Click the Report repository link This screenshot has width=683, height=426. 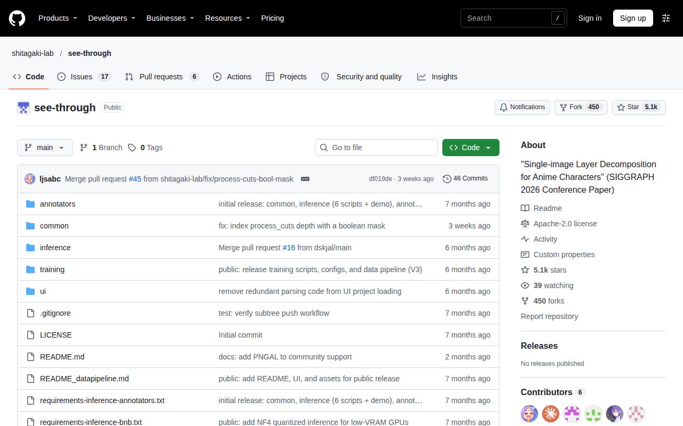549,316
